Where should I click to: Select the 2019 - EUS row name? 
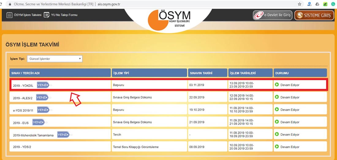(x=21, y=123)
